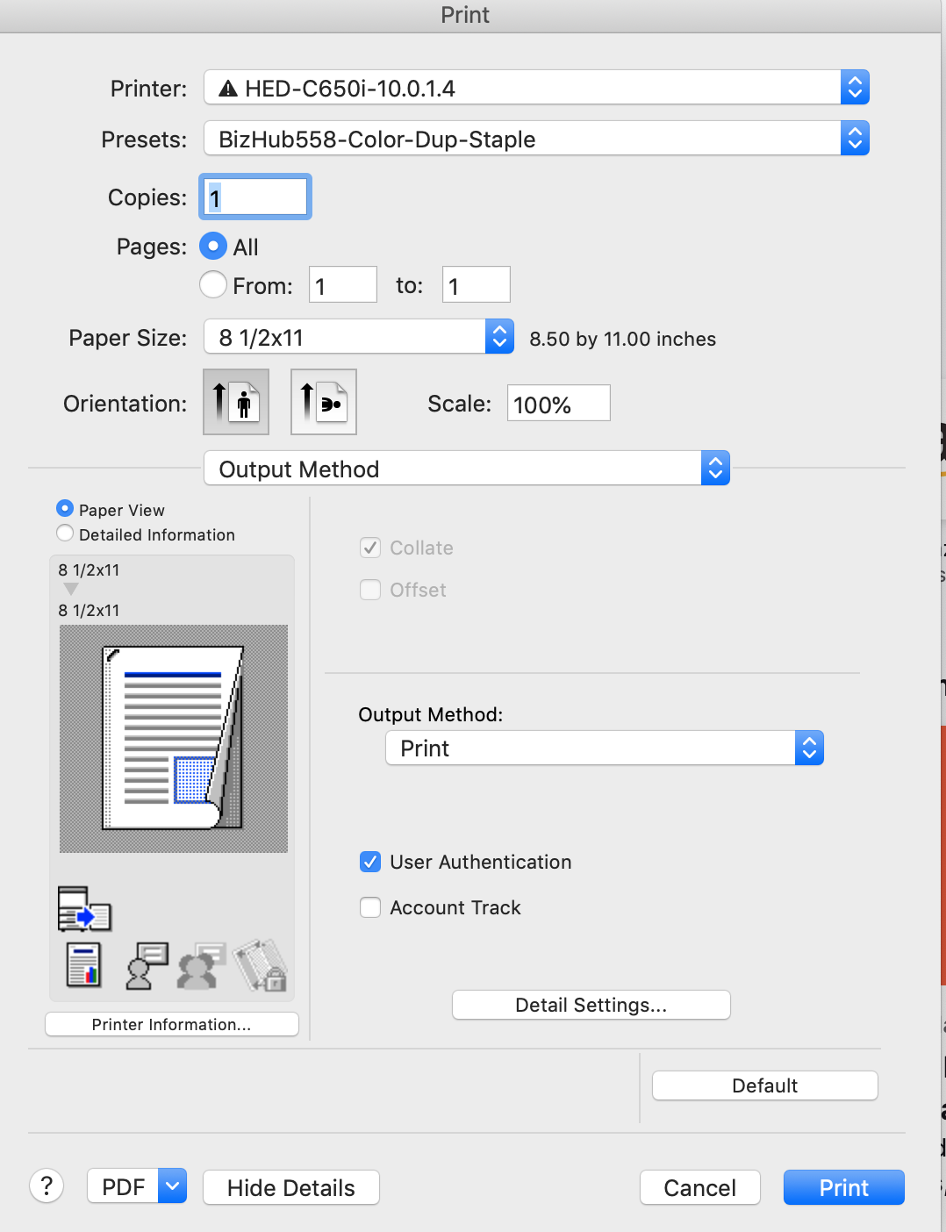
Task: Choose the Detailed Information radio option
Action: coord(65,534)
